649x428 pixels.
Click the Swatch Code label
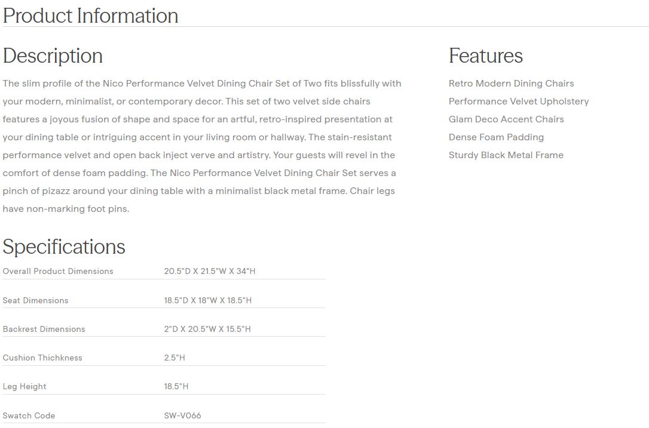[x=29, y=415]
